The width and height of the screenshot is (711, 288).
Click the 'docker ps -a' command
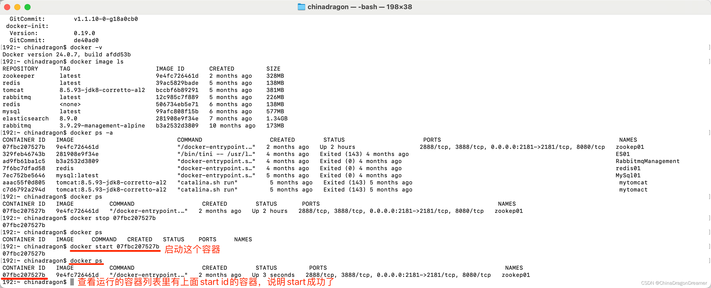(x=91, y=133)
